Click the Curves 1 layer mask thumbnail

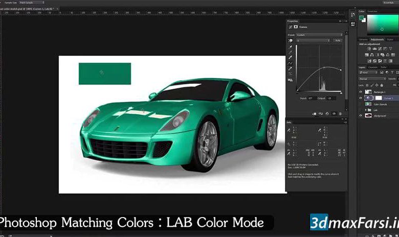(x=379, y=98)
